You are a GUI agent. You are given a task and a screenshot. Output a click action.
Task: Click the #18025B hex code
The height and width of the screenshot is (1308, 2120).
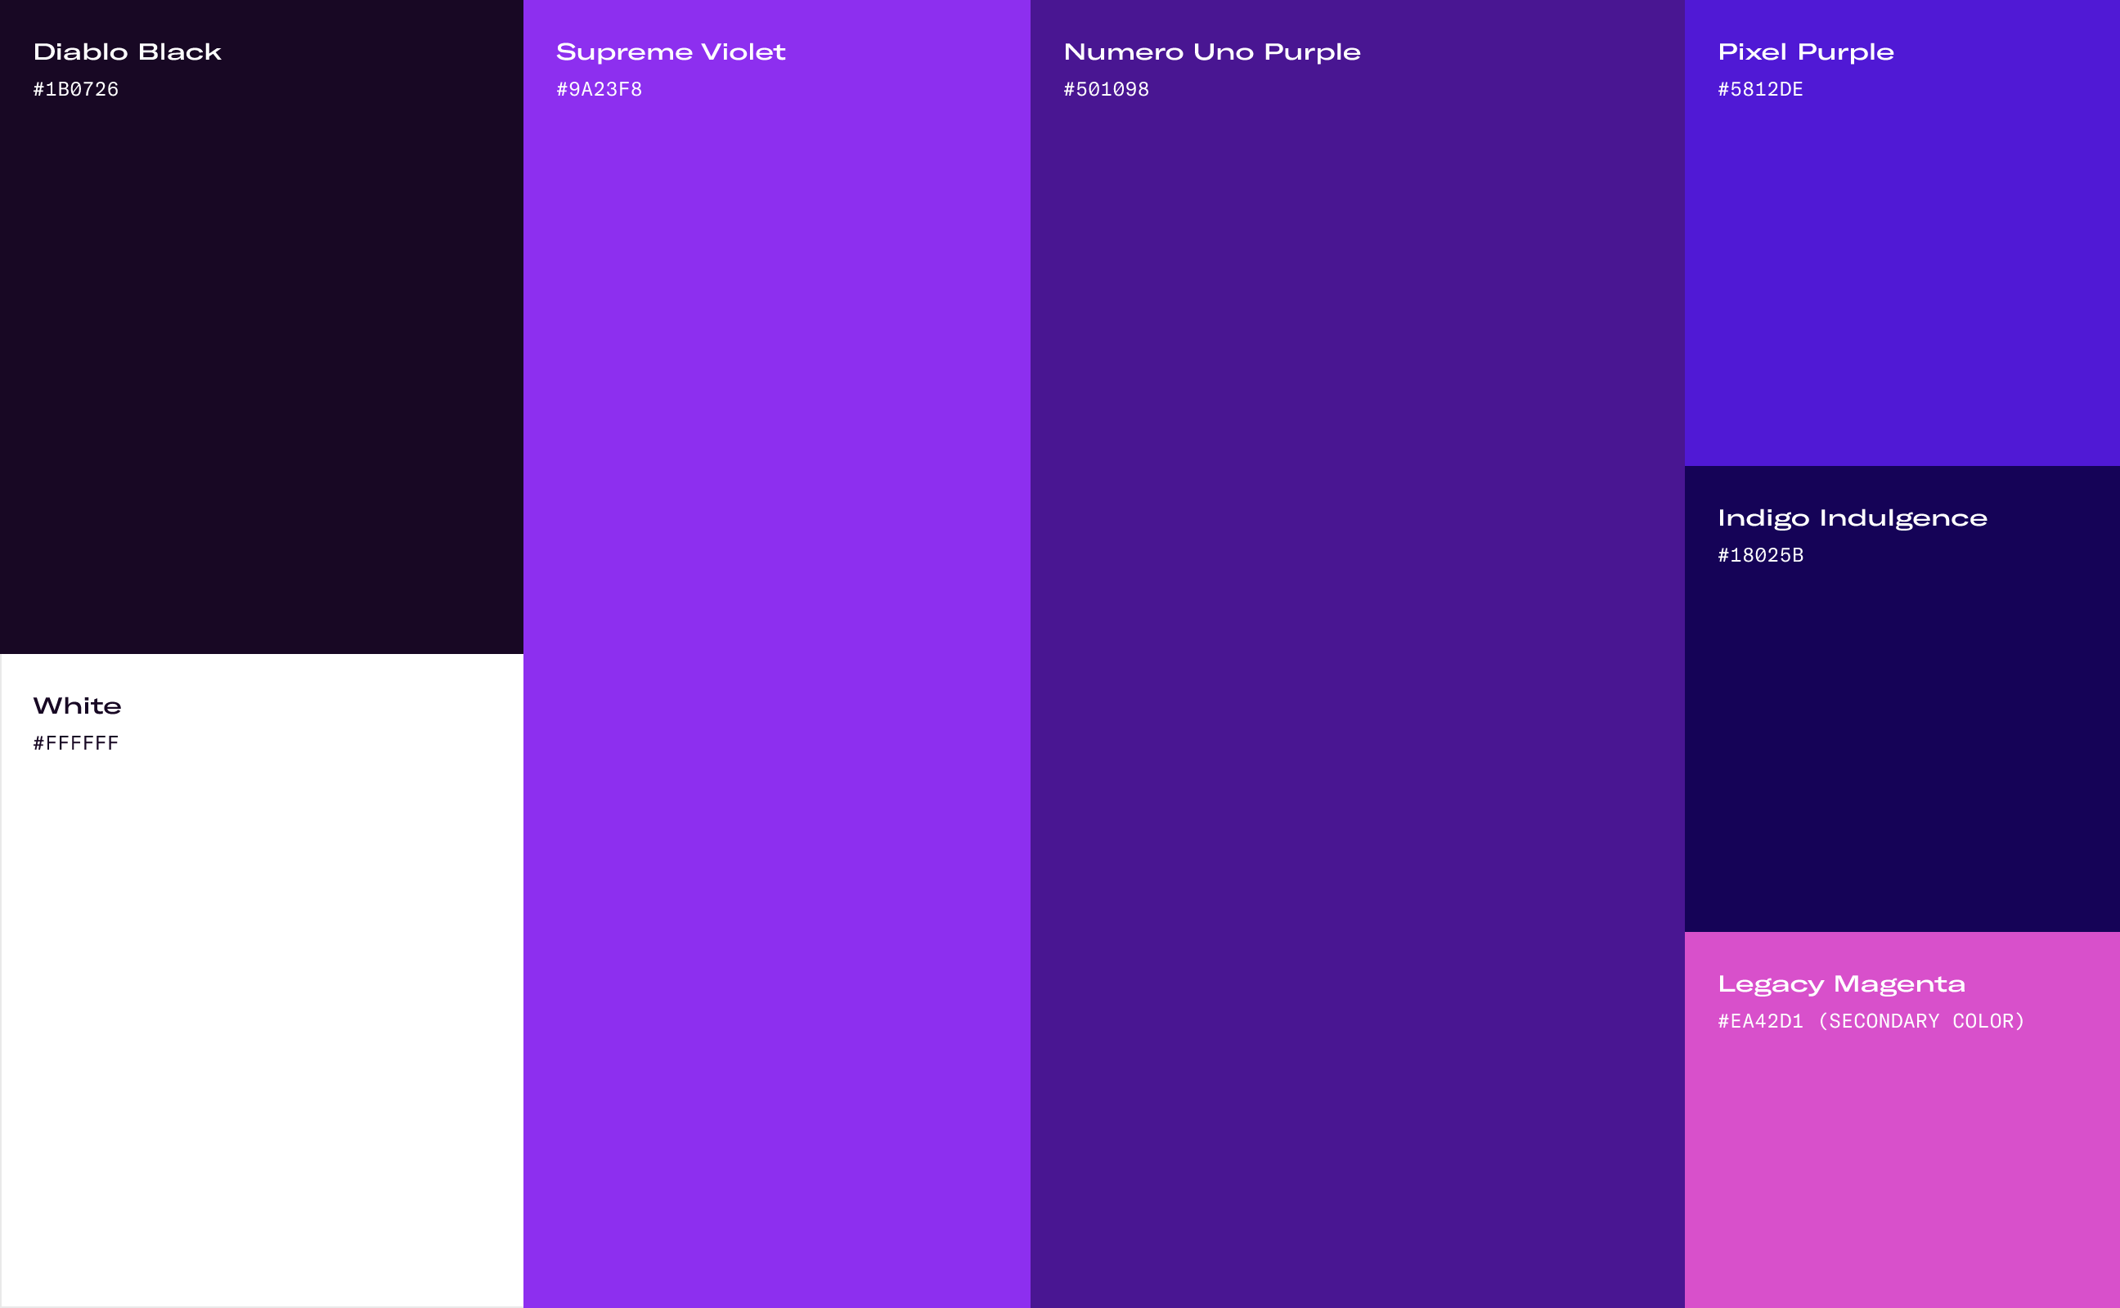[x=1760, y=555]
